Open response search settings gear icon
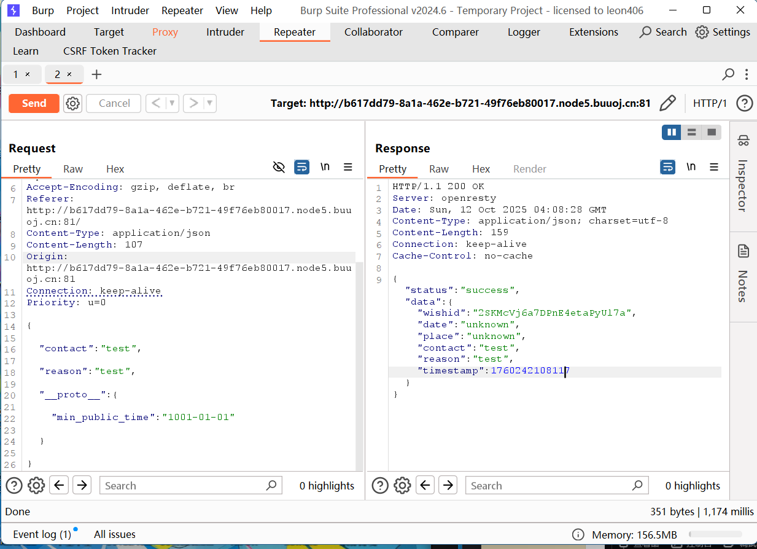 point(402,486)
